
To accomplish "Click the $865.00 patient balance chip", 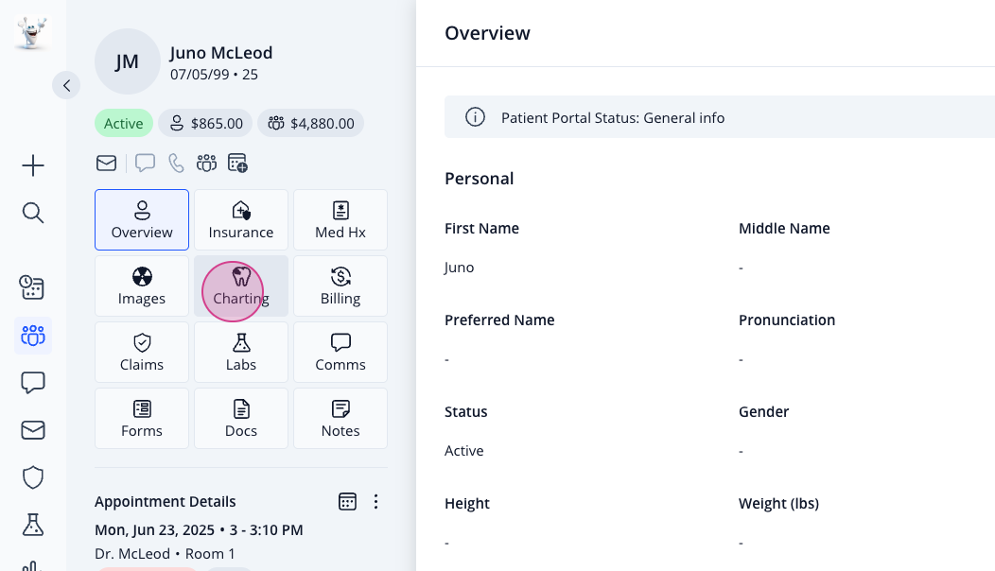I will pos(205,123).
